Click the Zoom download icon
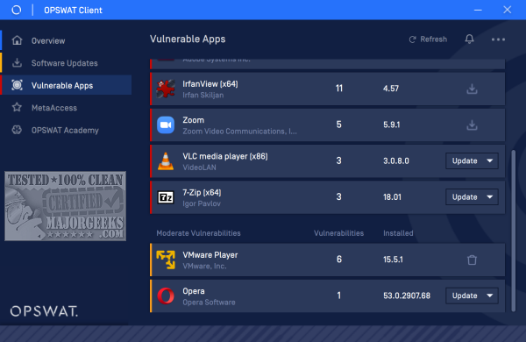The image size is (526, 342). 472,125
